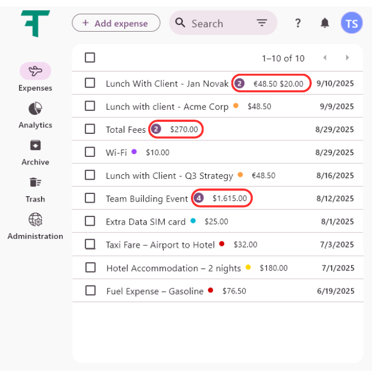Image resolution: width=372 pixels, height=377 pixels.
Task: Open search filter options icon
Action: 262,23
